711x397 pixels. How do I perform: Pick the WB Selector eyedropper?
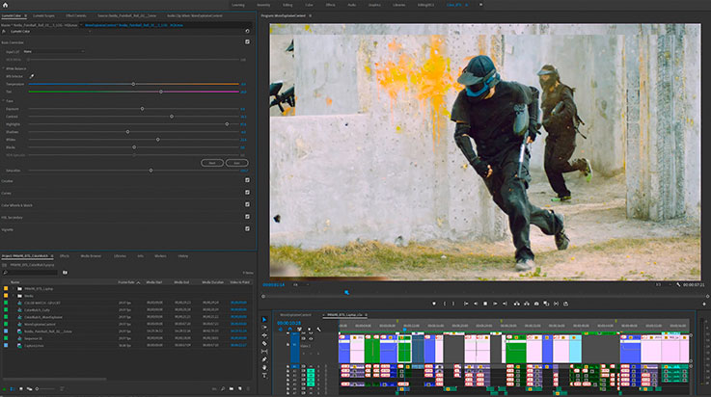tap(31, 75)
